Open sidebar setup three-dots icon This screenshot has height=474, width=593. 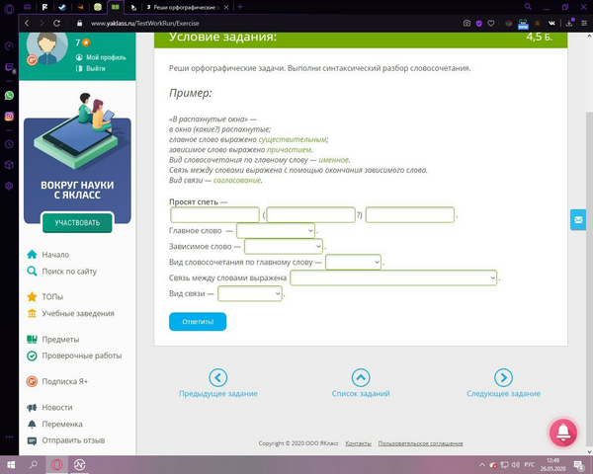point(9,436)
